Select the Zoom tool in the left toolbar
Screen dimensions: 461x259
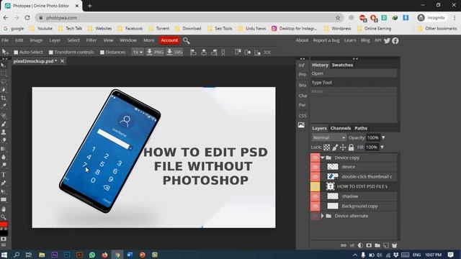[4, 217]
